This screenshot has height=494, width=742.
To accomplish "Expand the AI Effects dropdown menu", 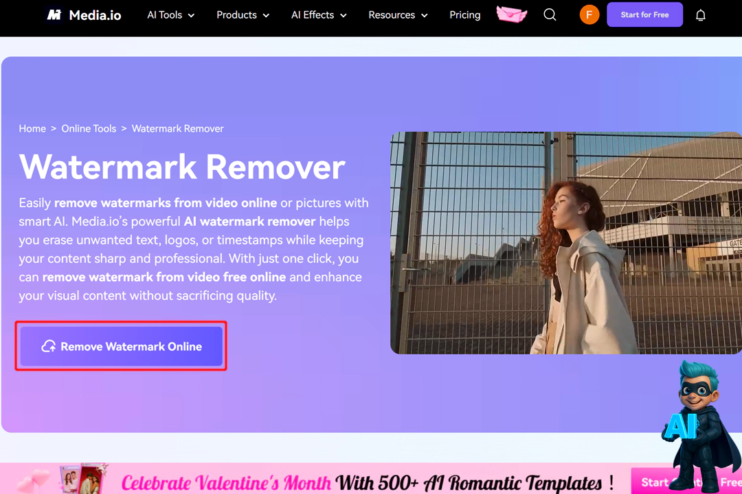I will pyautogui.click(x=319, y=15).
